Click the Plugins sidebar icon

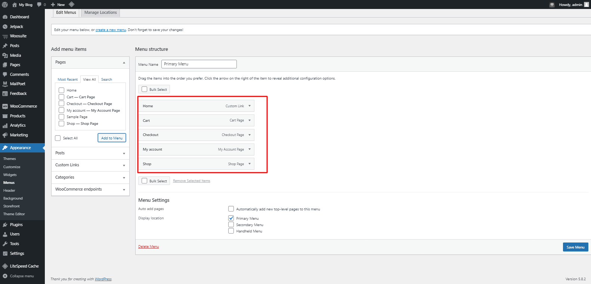[5, 225]
